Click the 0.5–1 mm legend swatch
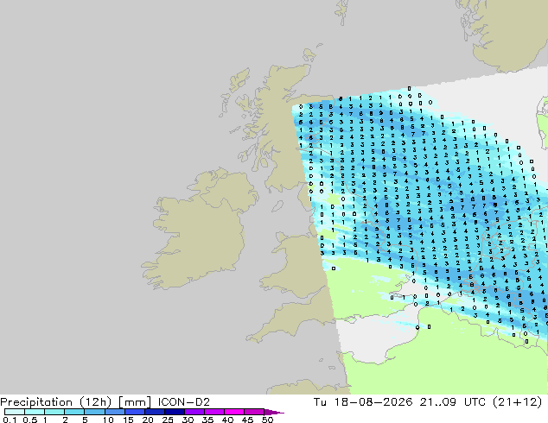The height and width of the screenshot is (423, 548). click(35, 412)
